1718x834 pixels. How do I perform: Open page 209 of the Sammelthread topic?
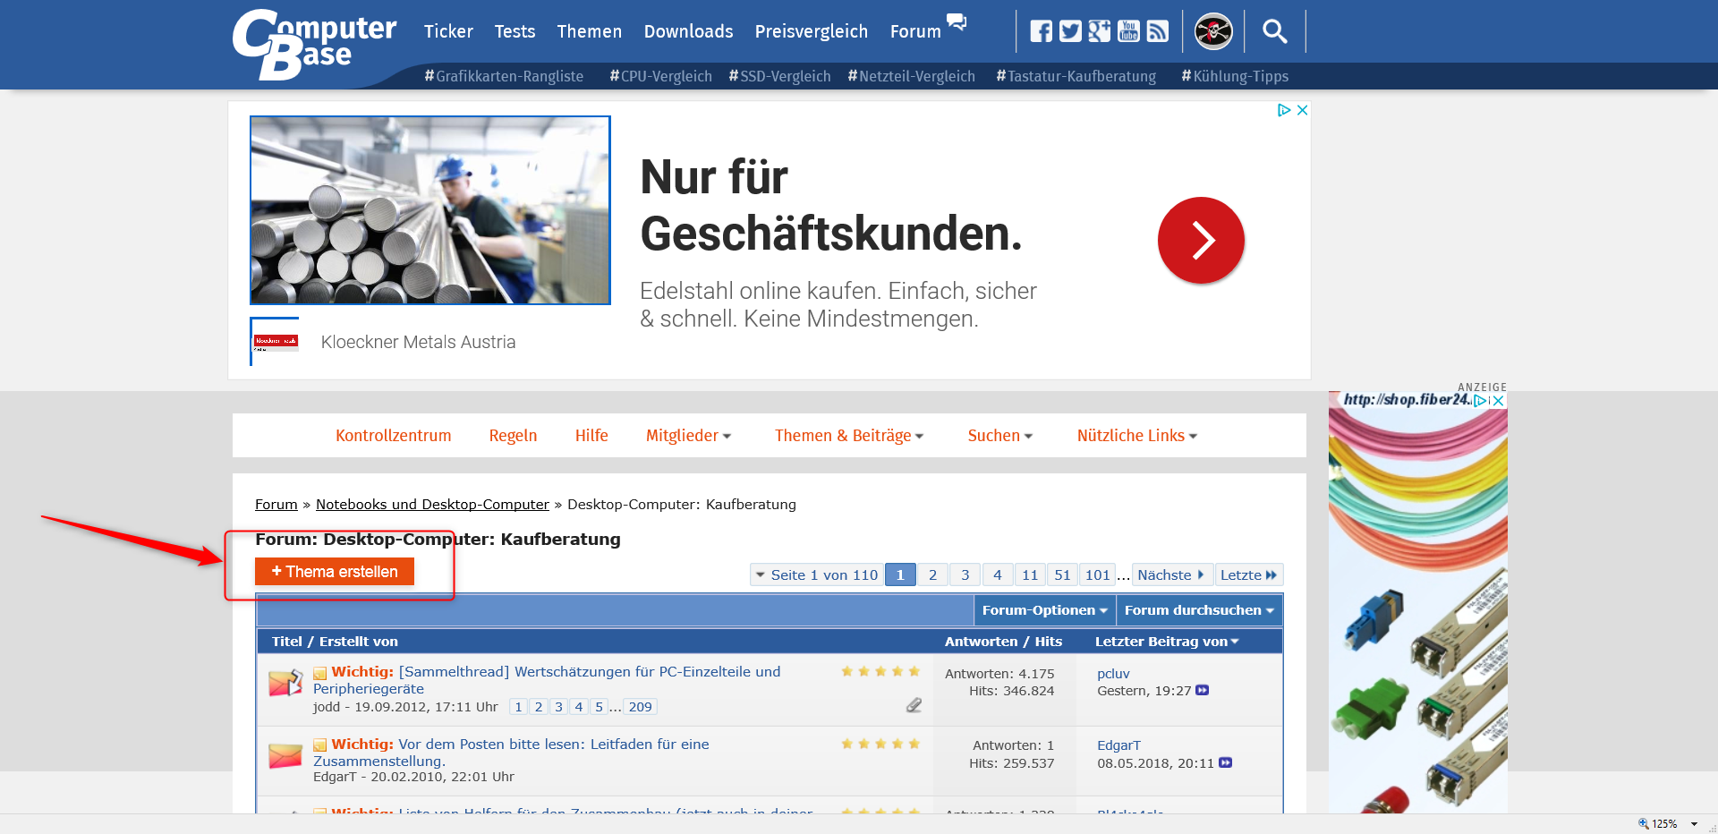point(640,707)
